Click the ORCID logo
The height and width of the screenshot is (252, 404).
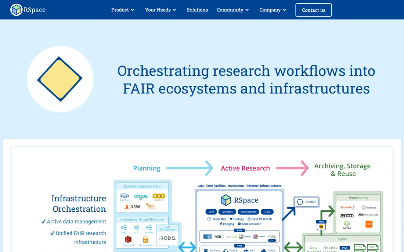point(232,237)
